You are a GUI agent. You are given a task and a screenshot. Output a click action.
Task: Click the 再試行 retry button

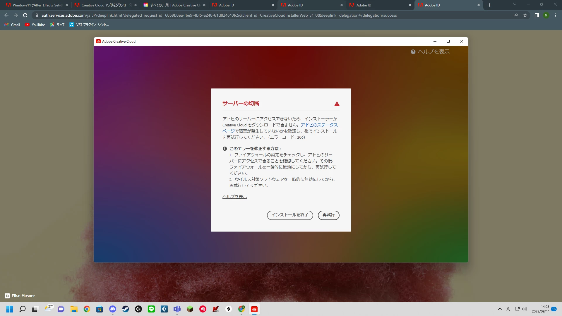(x=328, y=215)
